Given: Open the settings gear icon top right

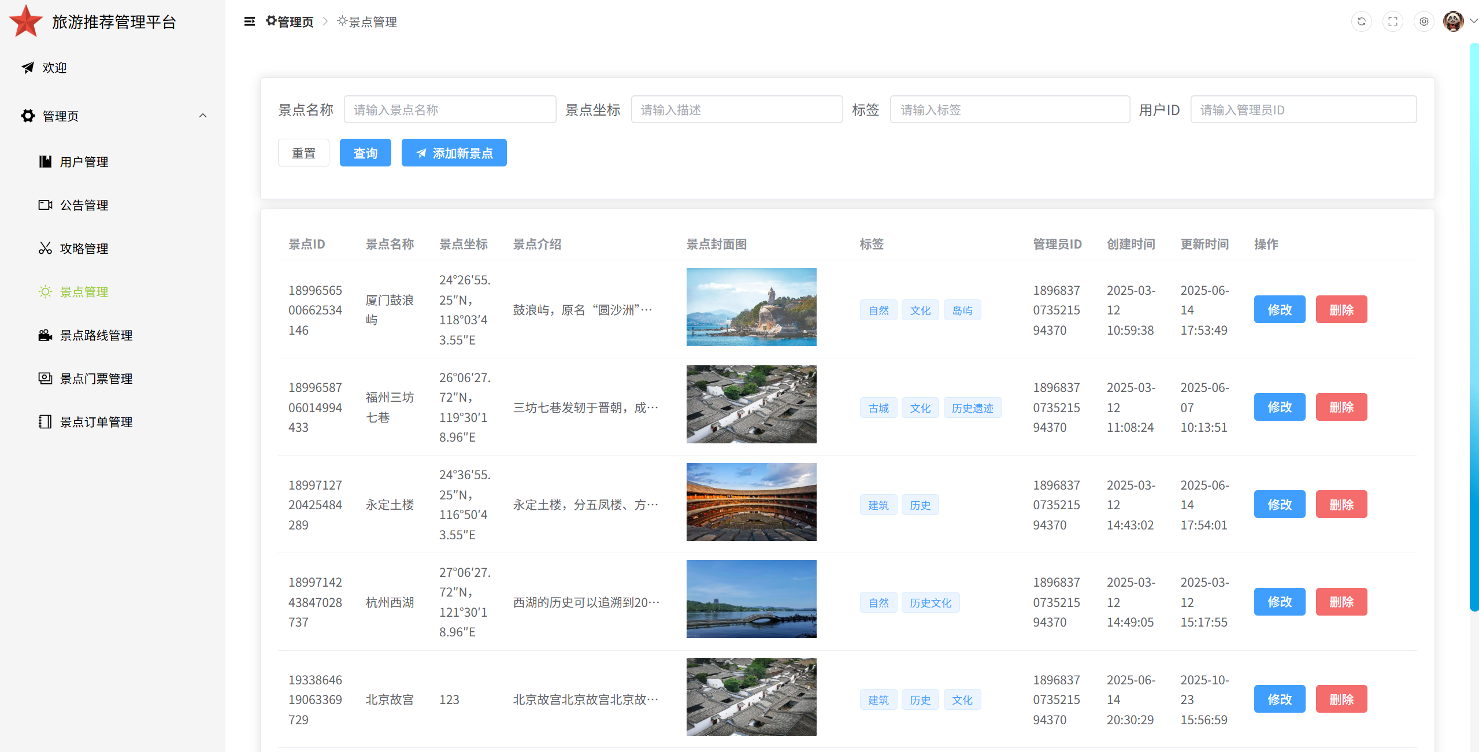Looking at the screenshot, I should [1424, 22].
